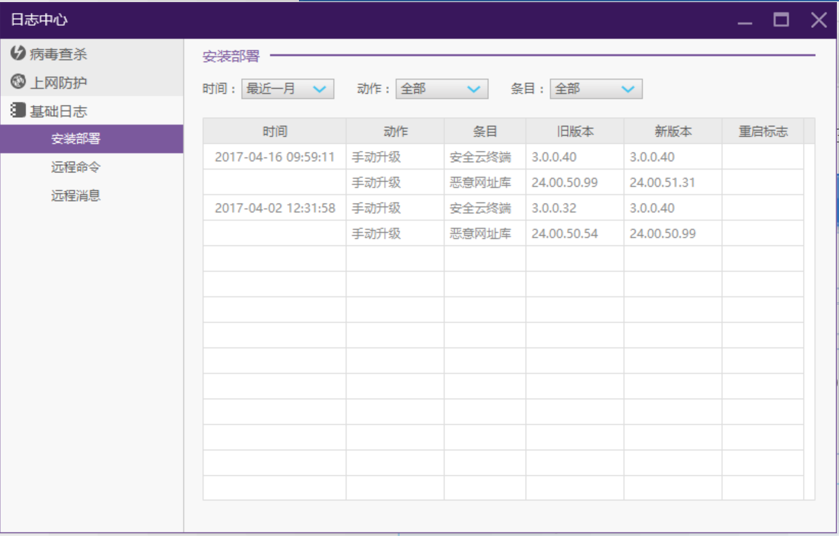Select the 2017-04-02 12:31:58 log row

pyautogui.click(x=275, y=208)
